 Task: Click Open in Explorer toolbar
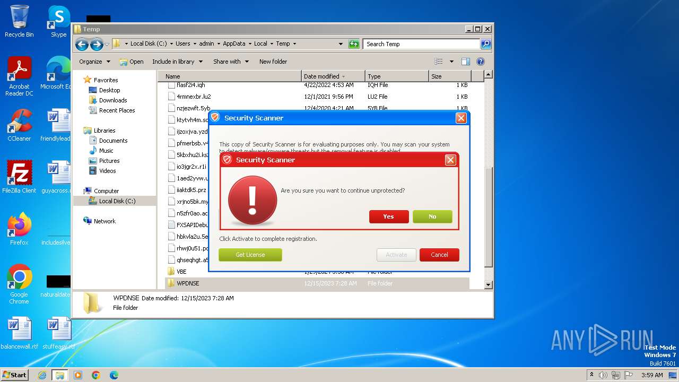[132, 62]
